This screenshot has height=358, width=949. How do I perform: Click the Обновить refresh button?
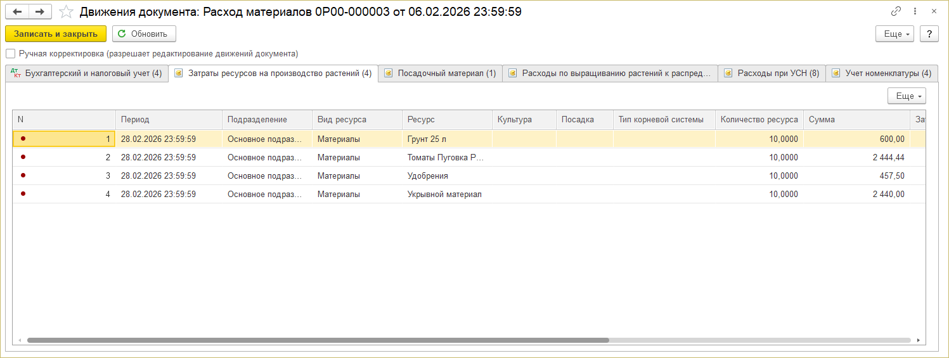[143, 34]
